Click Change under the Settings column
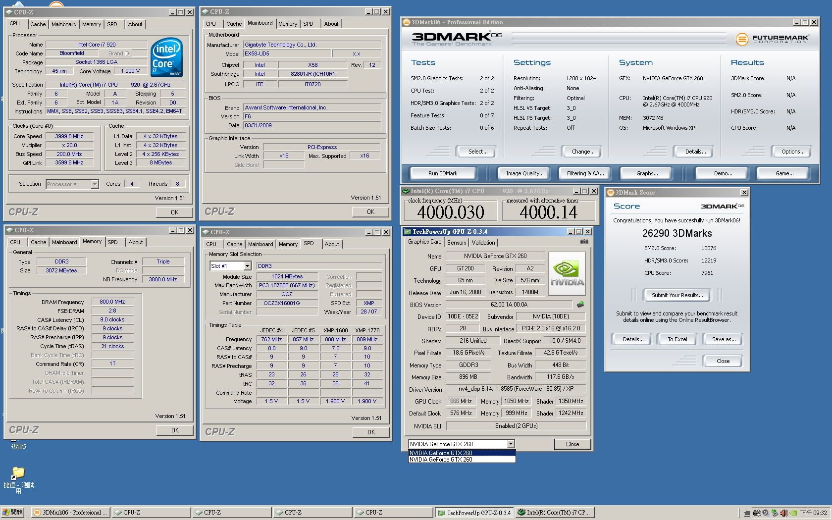Screen dimensions: 832x520 pos(583,152)
